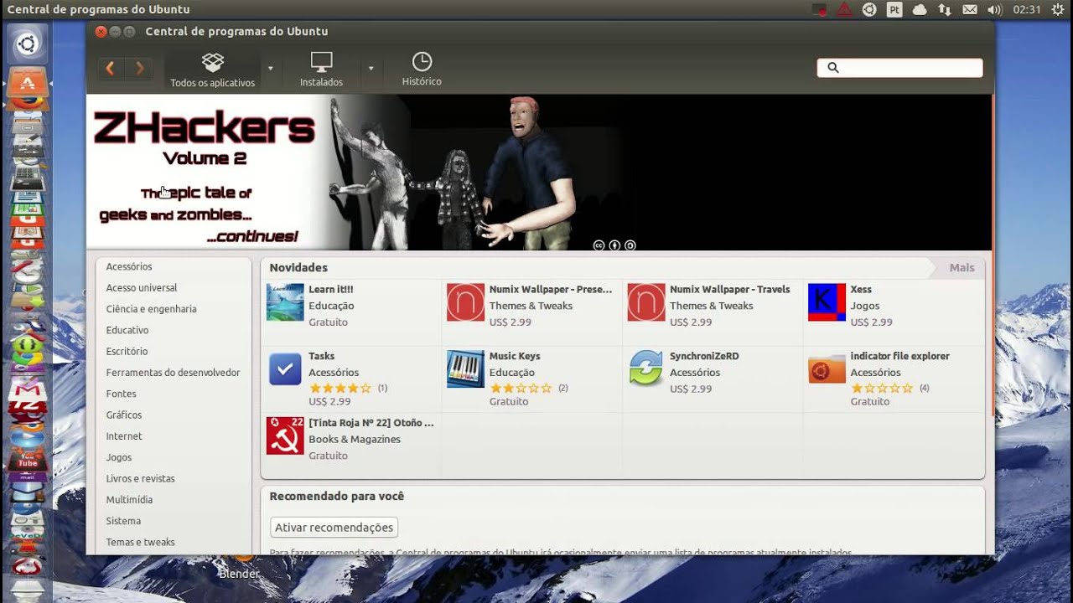Click the 02:31 clock in top panel

[x=1027, y=10]
